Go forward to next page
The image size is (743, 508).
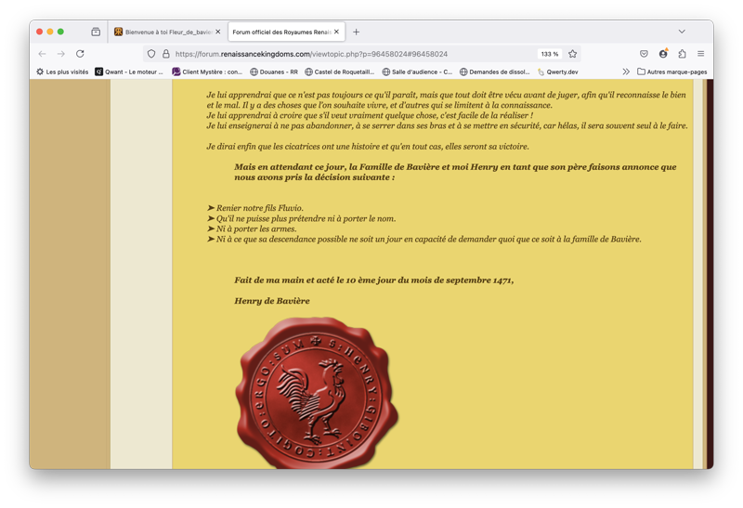[61, 54]
